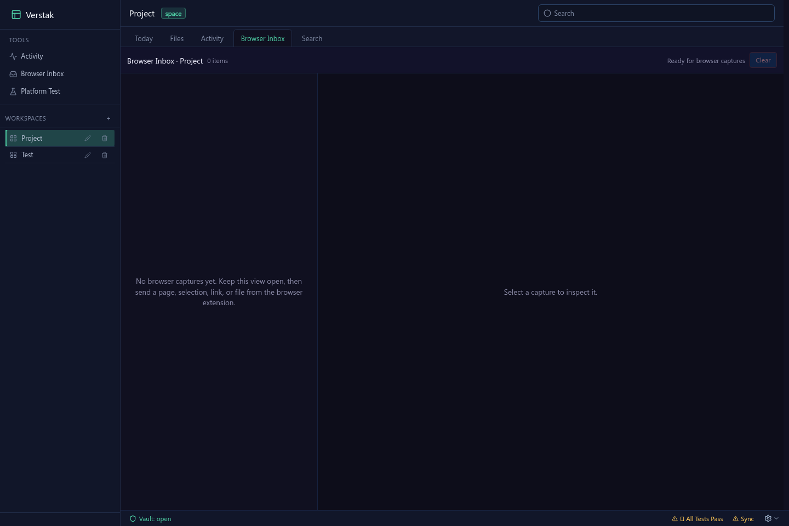Viewport: 789px width, 526px height.
Task: Select the Browser Inbox tab
Action: 262,38
